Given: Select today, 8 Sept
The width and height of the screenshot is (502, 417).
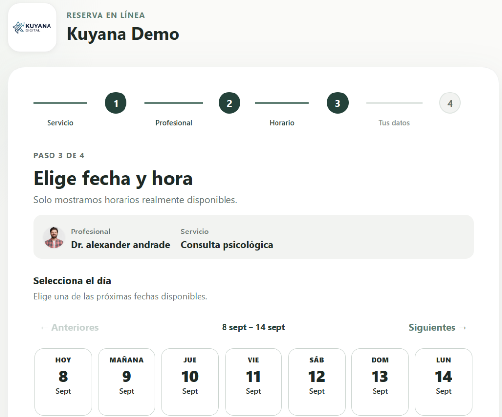Looking at the screenshot, I should (63, 382).
